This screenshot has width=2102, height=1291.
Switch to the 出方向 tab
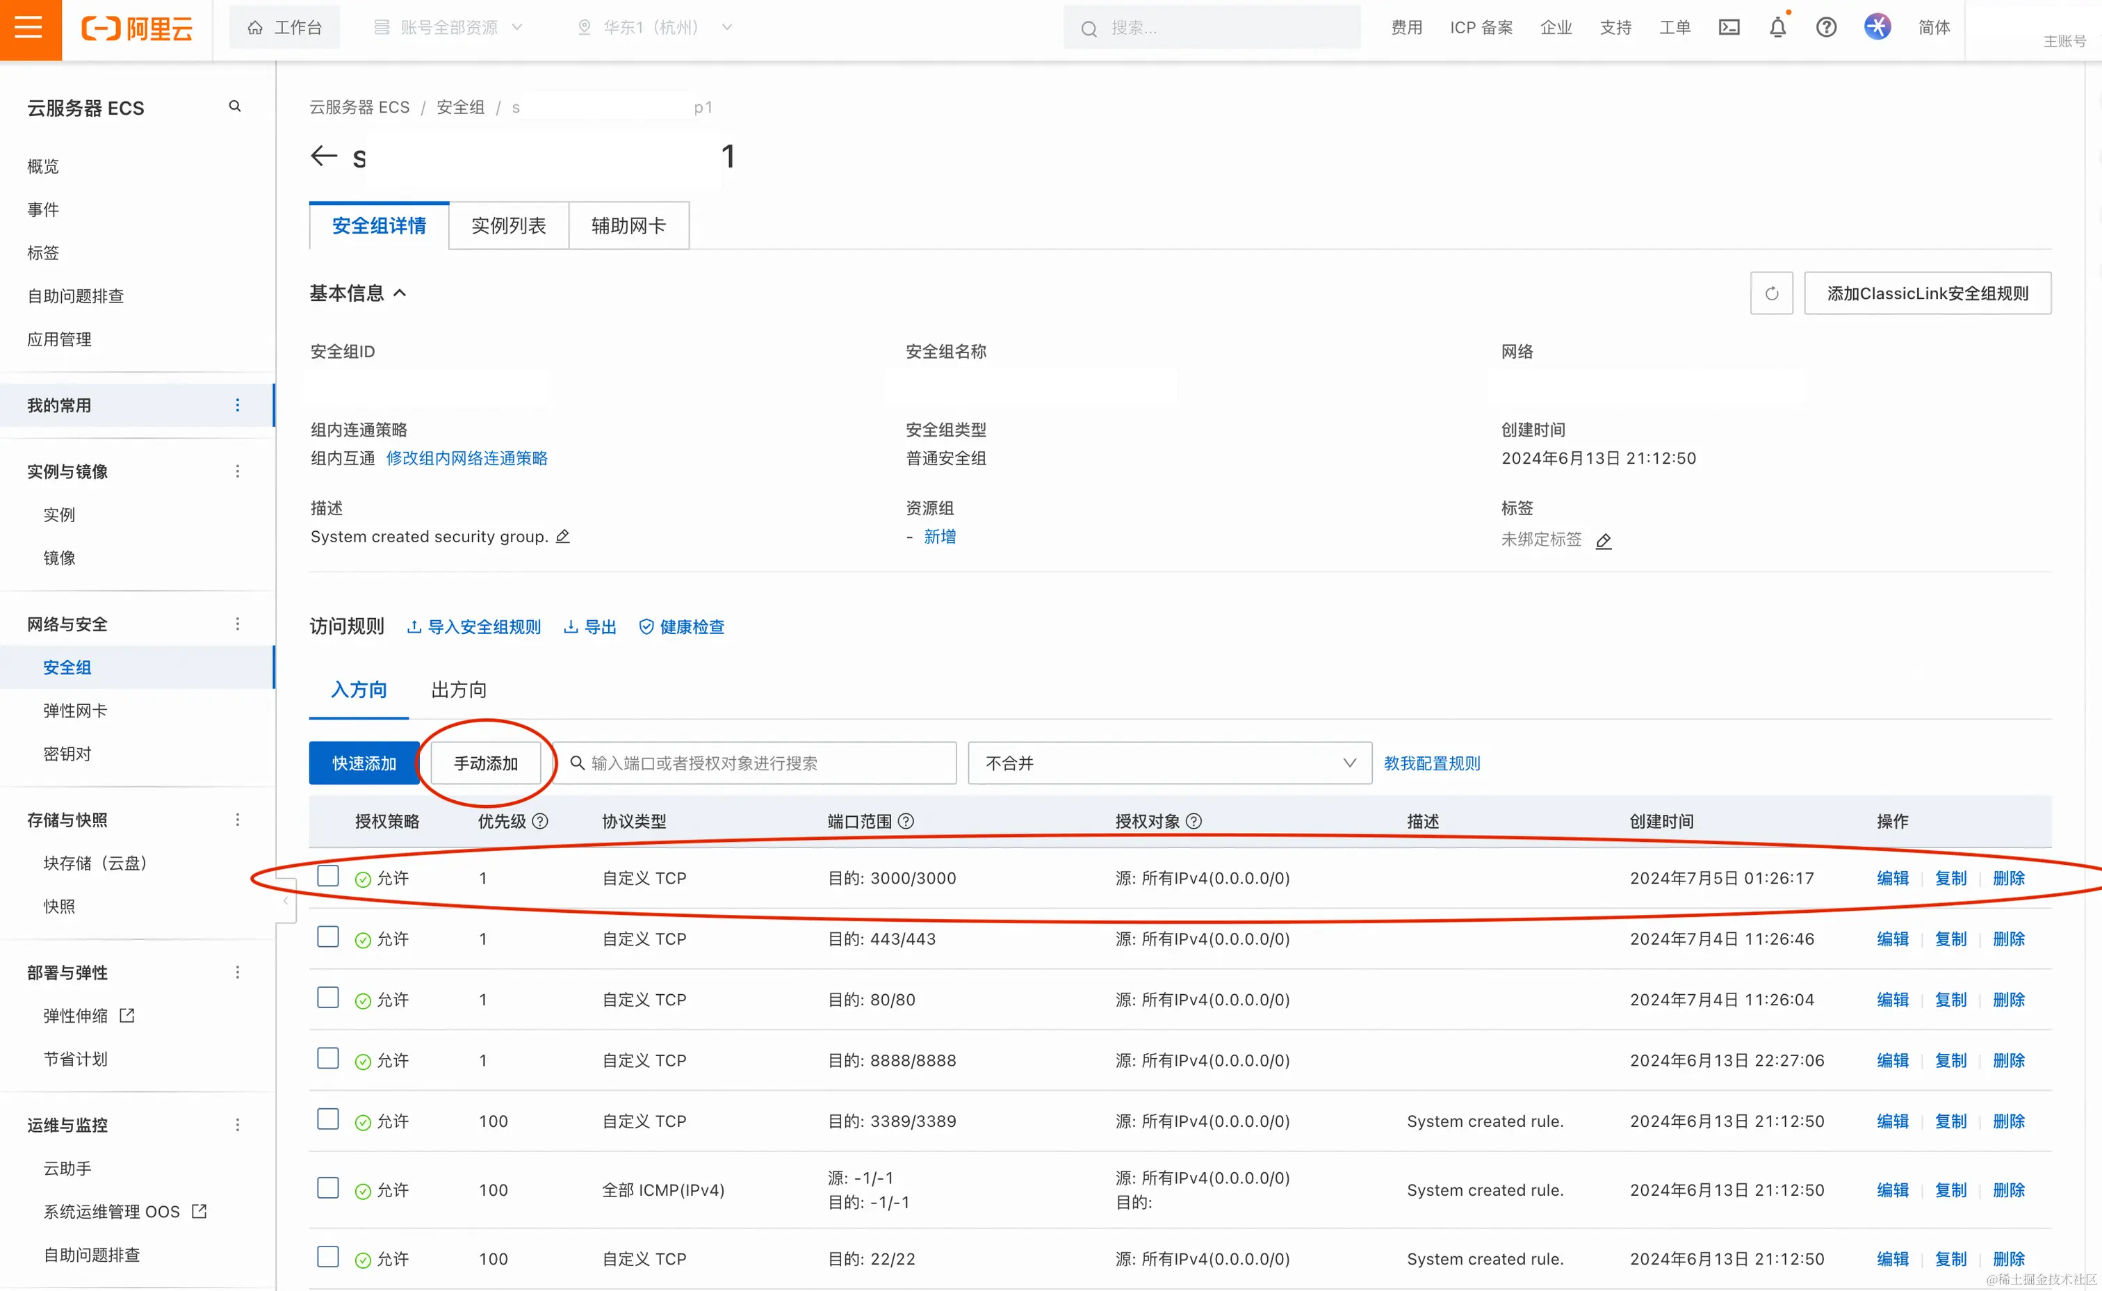457,690
